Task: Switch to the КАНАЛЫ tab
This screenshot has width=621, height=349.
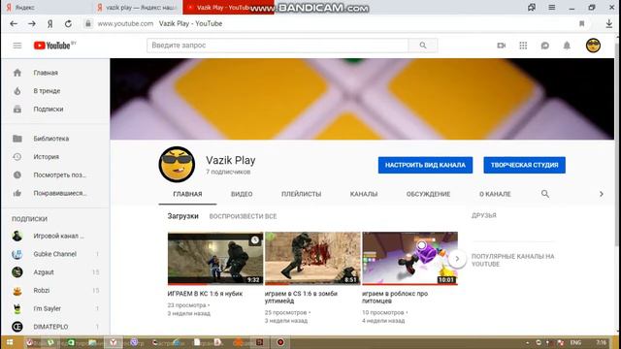Action: pos(364,194)
